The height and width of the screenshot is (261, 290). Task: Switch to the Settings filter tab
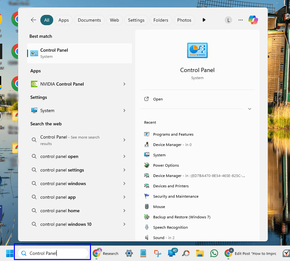136,20
